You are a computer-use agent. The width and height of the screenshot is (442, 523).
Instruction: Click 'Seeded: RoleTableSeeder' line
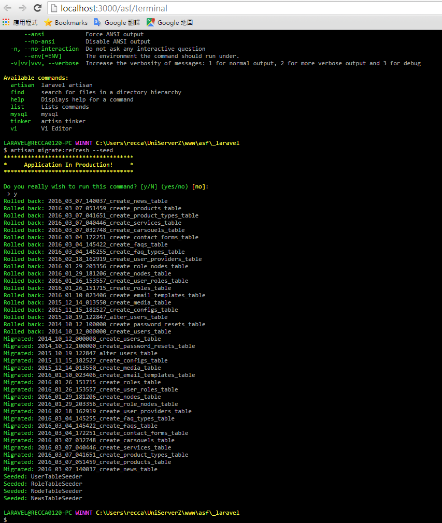pyautogui.click(x=42, y=484)
